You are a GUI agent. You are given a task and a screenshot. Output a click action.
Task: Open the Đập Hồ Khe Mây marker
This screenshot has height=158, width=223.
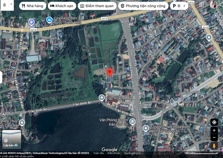[x=102, y=98]
